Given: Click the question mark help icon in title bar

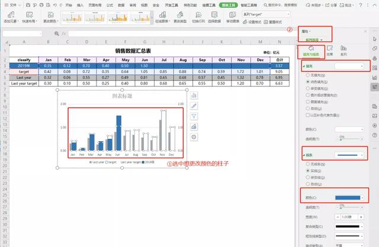Looking at the screenshot, I should coord(361,5).
